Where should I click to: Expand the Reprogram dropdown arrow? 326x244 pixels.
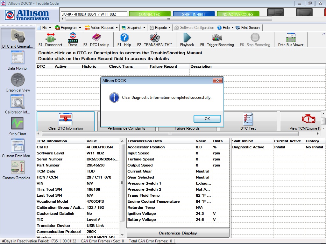[80, 28]
